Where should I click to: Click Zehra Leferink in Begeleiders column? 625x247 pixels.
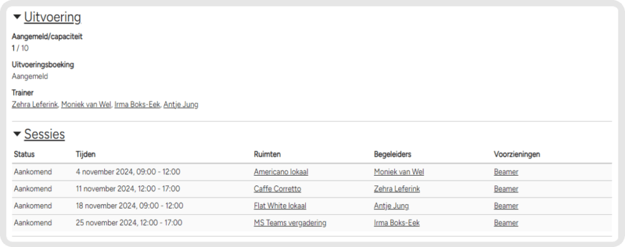pyautogui.click(x=397, y=189)
